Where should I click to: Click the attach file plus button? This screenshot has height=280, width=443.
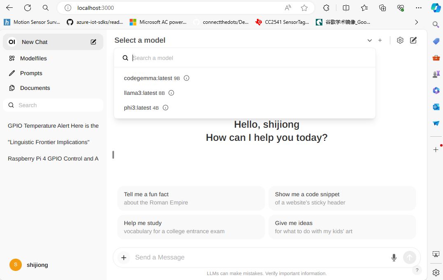(x=124, y=257)
